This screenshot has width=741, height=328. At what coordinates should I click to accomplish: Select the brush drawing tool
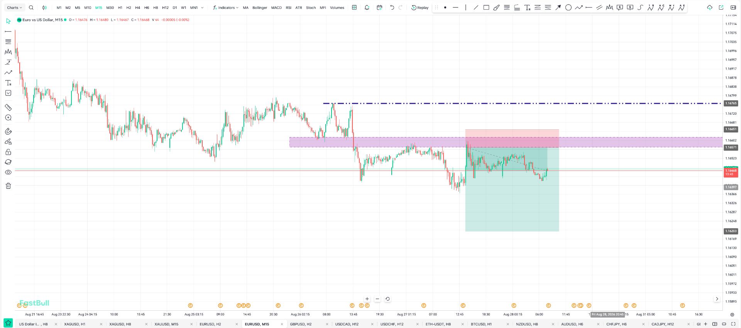[497, 8]
